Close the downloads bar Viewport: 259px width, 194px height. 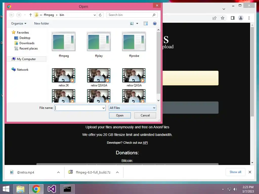click(250, 172)
